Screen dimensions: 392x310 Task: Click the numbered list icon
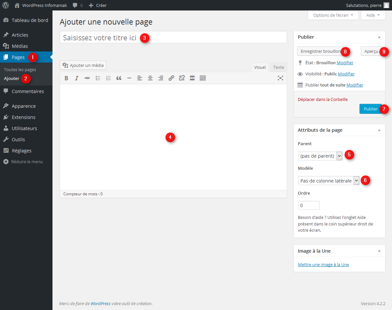pyautogui.click(x=108, y=78)
